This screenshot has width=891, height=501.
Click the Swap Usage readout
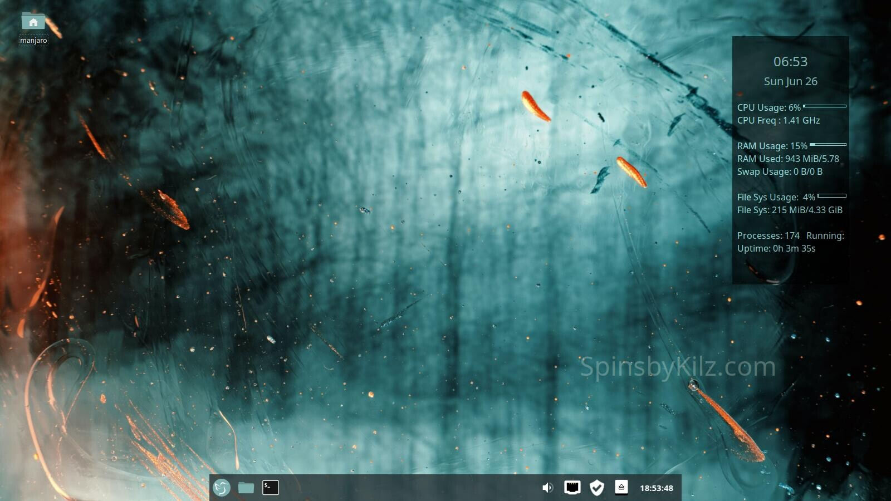tap(780, 171)
